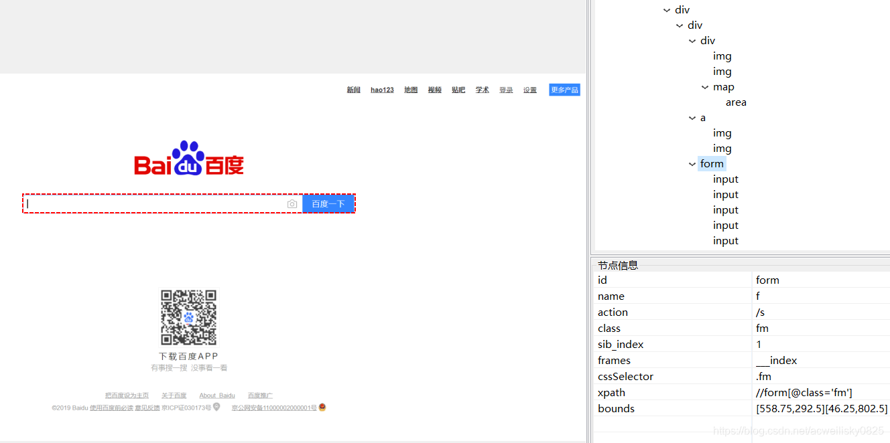890x443 pixels.
Task: Click the Baidu paw logo
Action: click(189, 158)
